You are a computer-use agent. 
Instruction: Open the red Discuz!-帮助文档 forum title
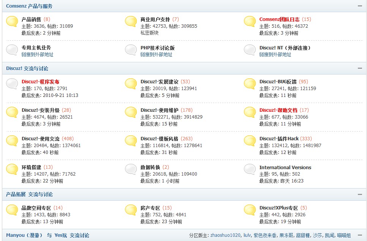[x=278, y=110]
